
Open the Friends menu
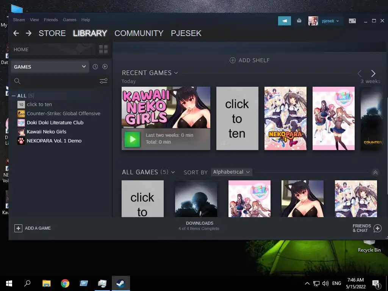[x=51, y=20]
